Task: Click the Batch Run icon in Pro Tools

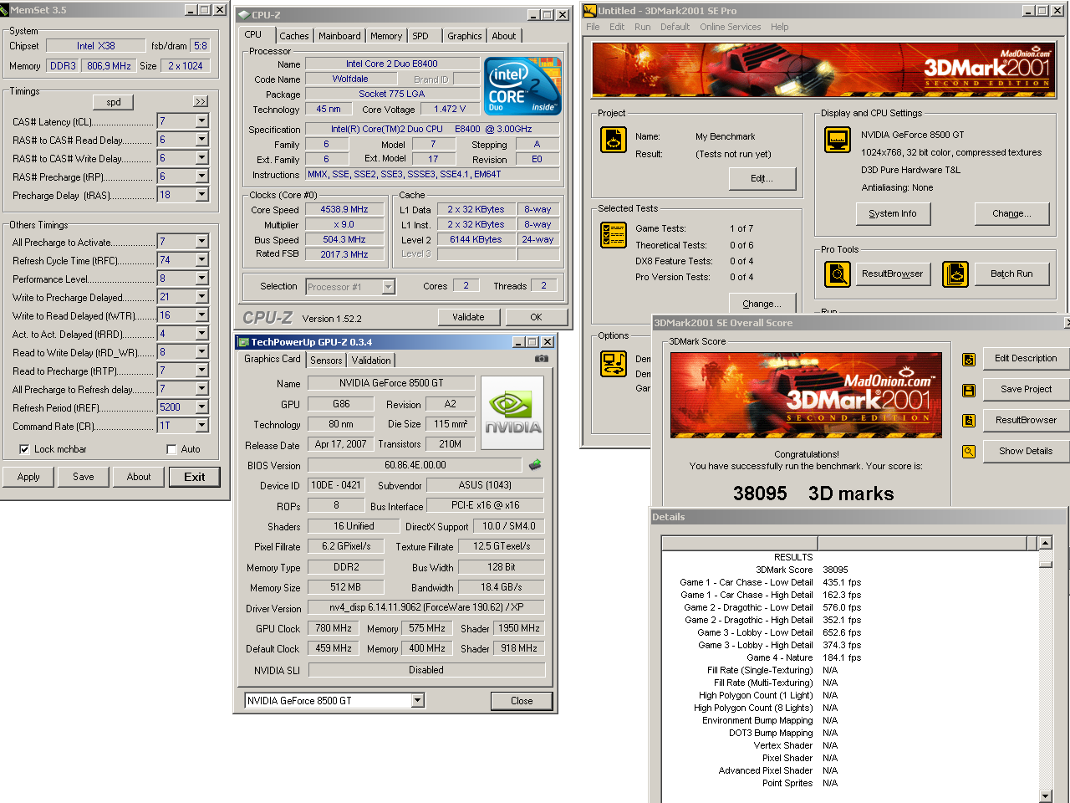Action: (x=955, y=274)
